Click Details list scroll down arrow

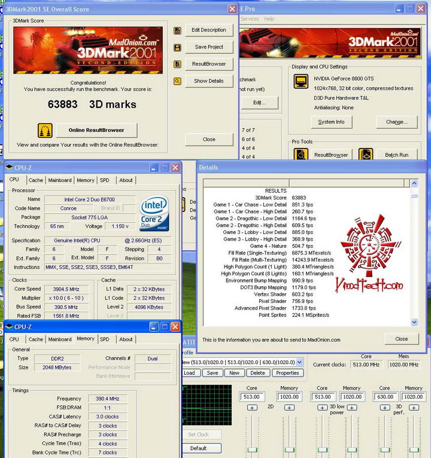coord(414,322)
